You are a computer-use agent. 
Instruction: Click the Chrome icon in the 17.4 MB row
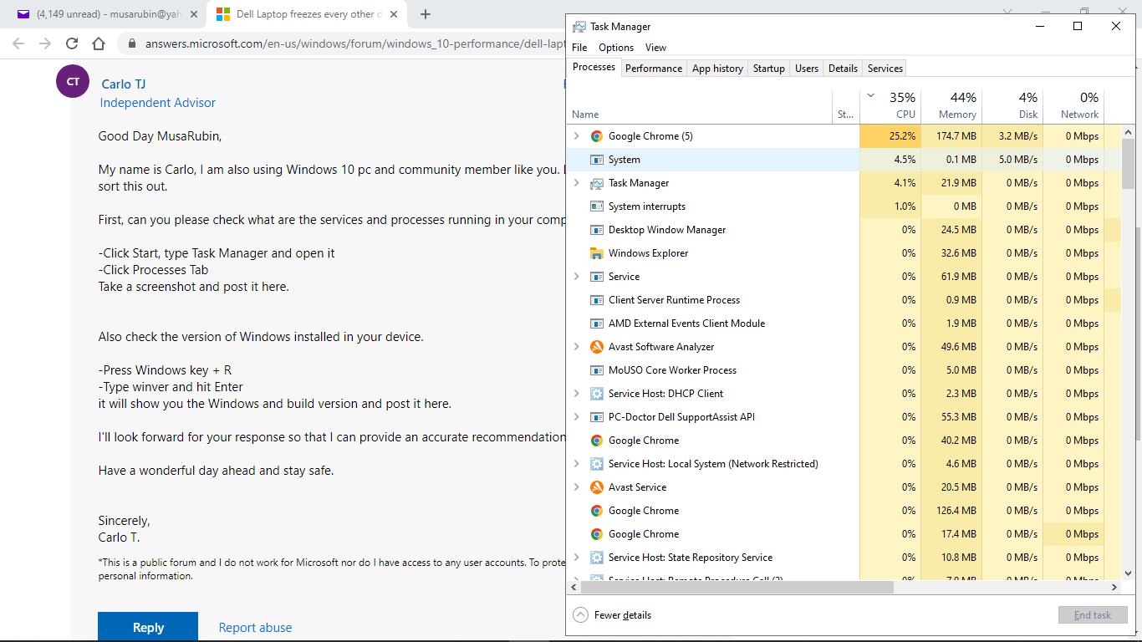(596, 534)
